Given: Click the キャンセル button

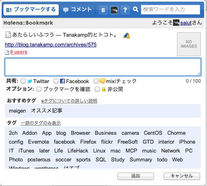Looking at the screenshot, I should (x=182, y=176).
